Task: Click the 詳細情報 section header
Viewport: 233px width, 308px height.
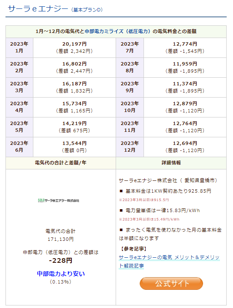Action: 171,163
